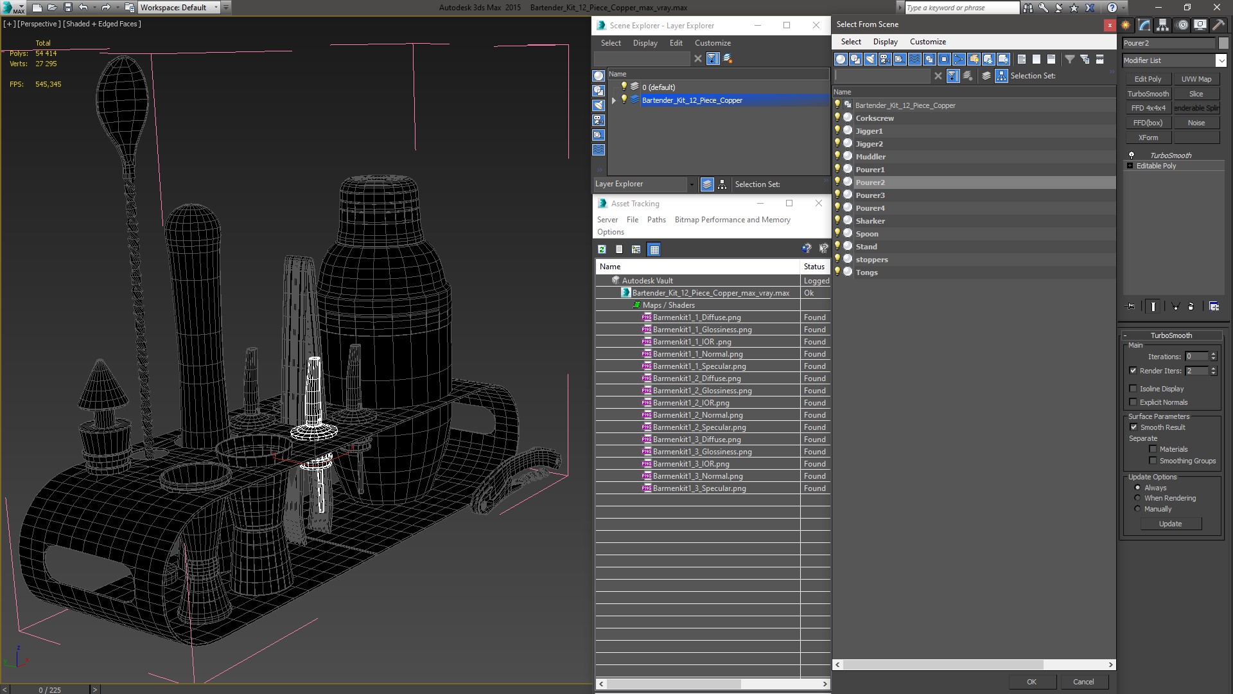Click Select All icon in Select From Scene
1233x694 pixels.
[1022, 59]
